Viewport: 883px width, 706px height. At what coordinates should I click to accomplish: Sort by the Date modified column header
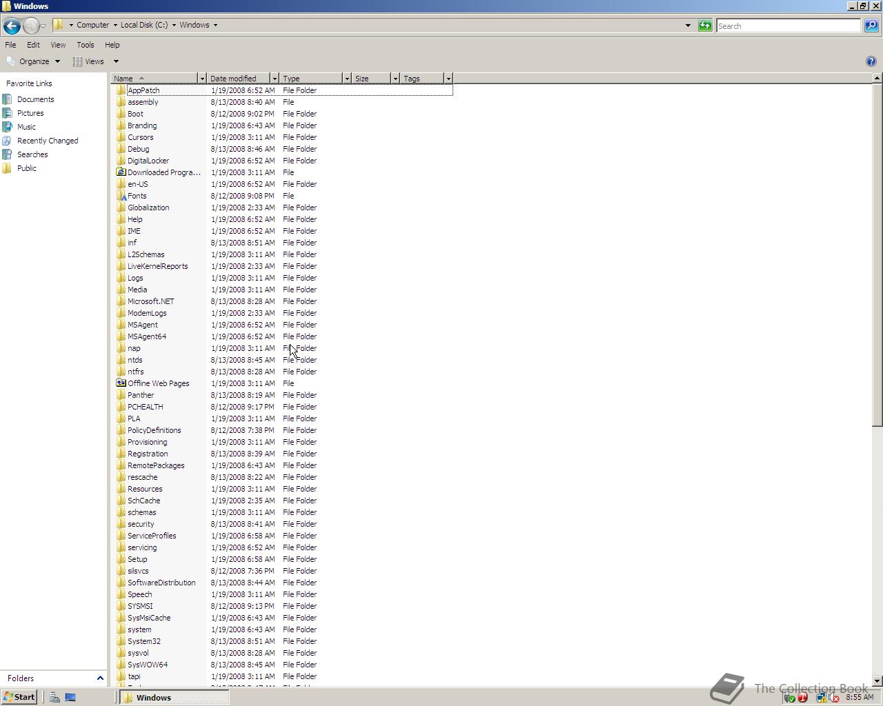238,79
